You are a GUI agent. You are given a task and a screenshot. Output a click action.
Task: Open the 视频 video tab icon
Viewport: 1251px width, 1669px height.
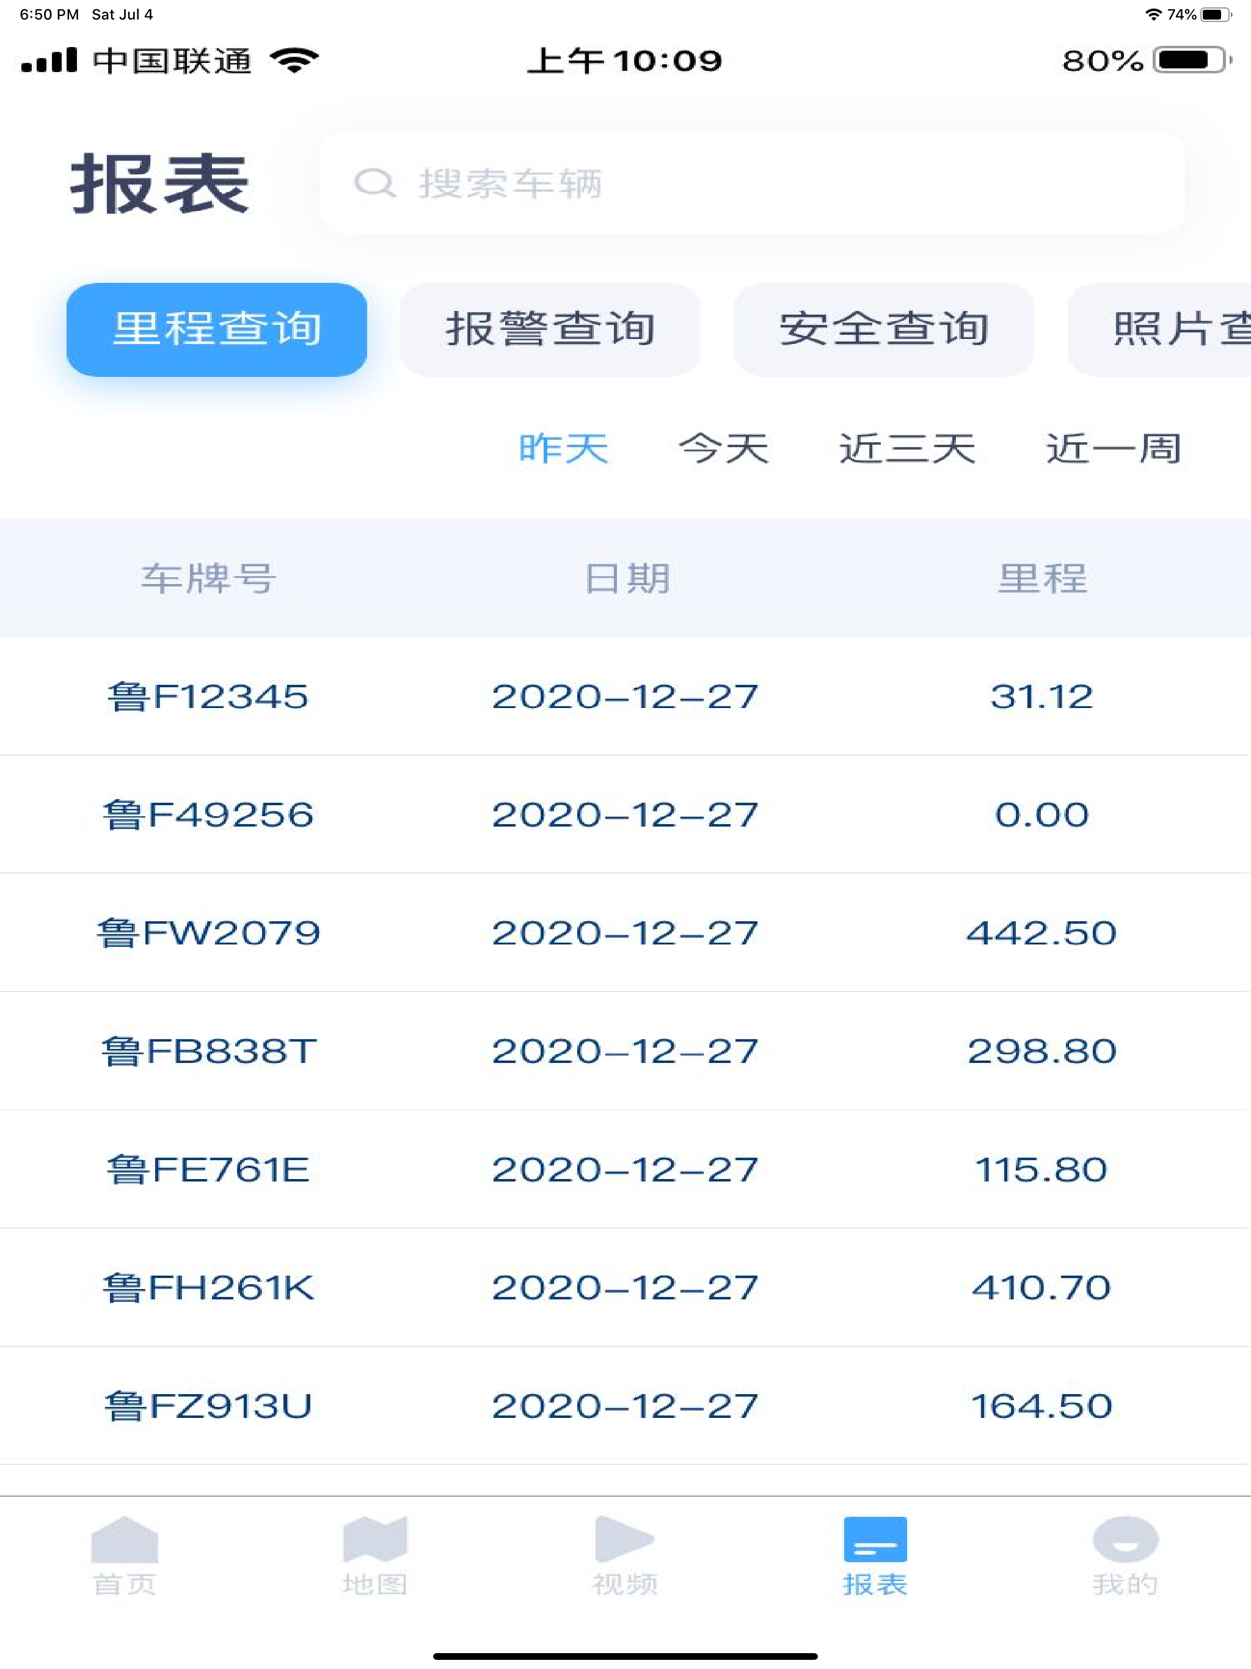[624, 1539]
